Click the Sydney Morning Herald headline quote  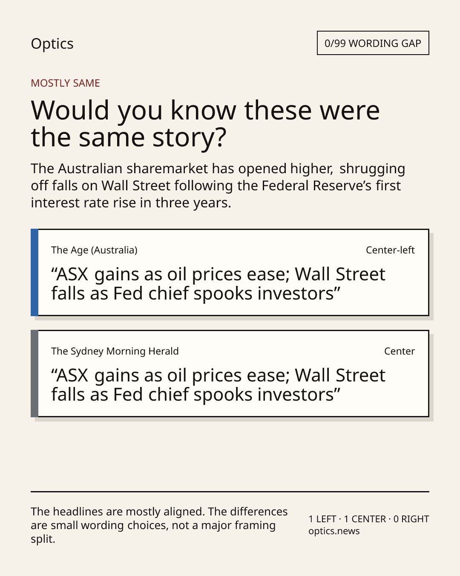[218, 385]
